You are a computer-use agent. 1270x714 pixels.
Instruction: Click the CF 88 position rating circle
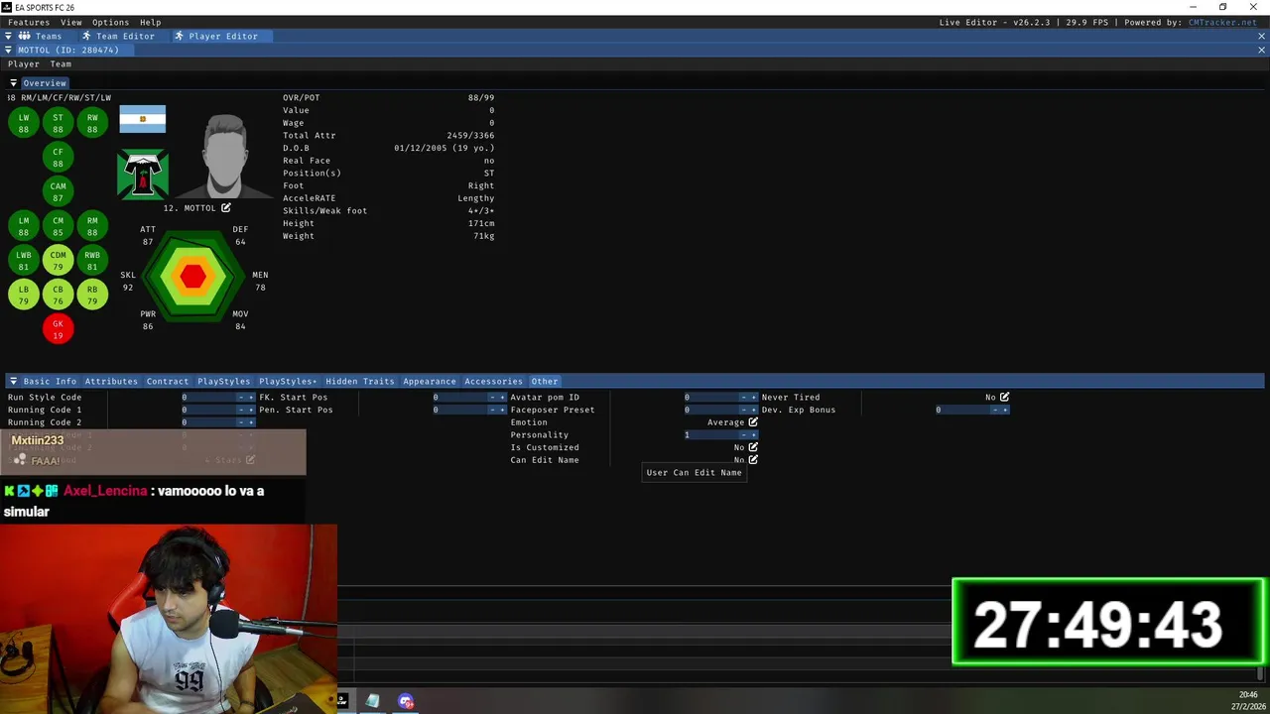tap(58, 158)
